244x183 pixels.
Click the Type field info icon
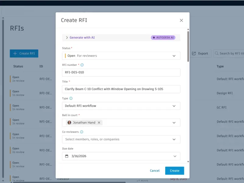pyautogui.click(x=71, y=98)
